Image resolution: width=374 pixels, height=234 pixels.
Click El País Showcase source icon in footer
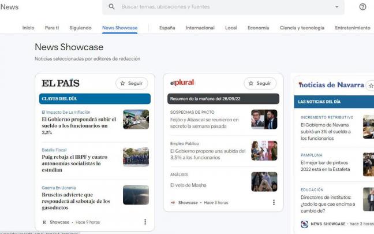(44, 222)
